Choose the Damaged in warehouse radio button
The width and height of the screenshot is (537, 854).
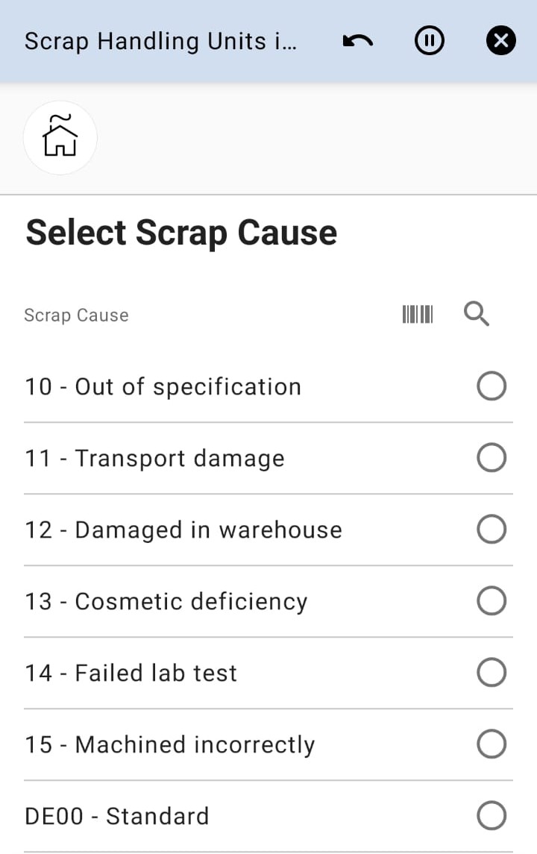pos(492,530)
